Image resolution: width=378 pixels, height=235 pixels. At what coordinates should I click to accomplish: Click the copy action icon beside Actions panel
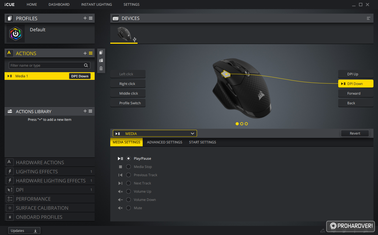pos(101,53)
